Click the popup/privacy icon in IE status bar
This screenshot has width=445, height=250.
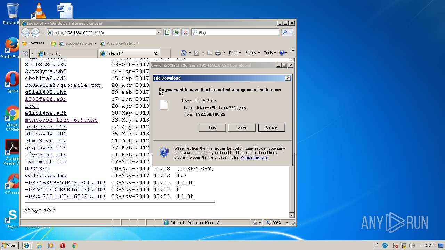pos(255,223)
